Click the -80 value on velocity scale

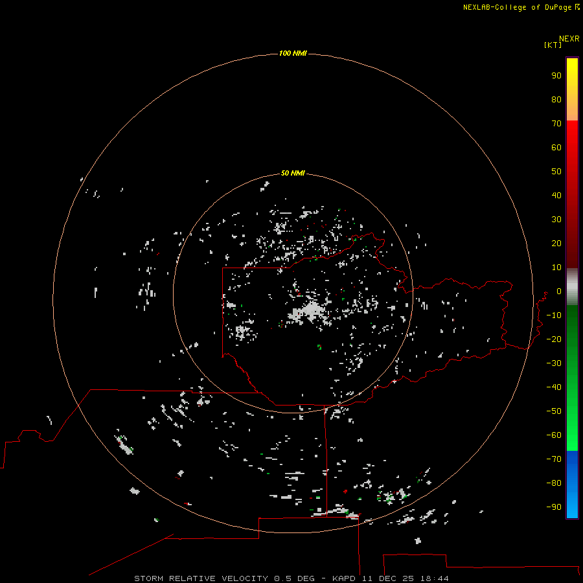[554, 483]
